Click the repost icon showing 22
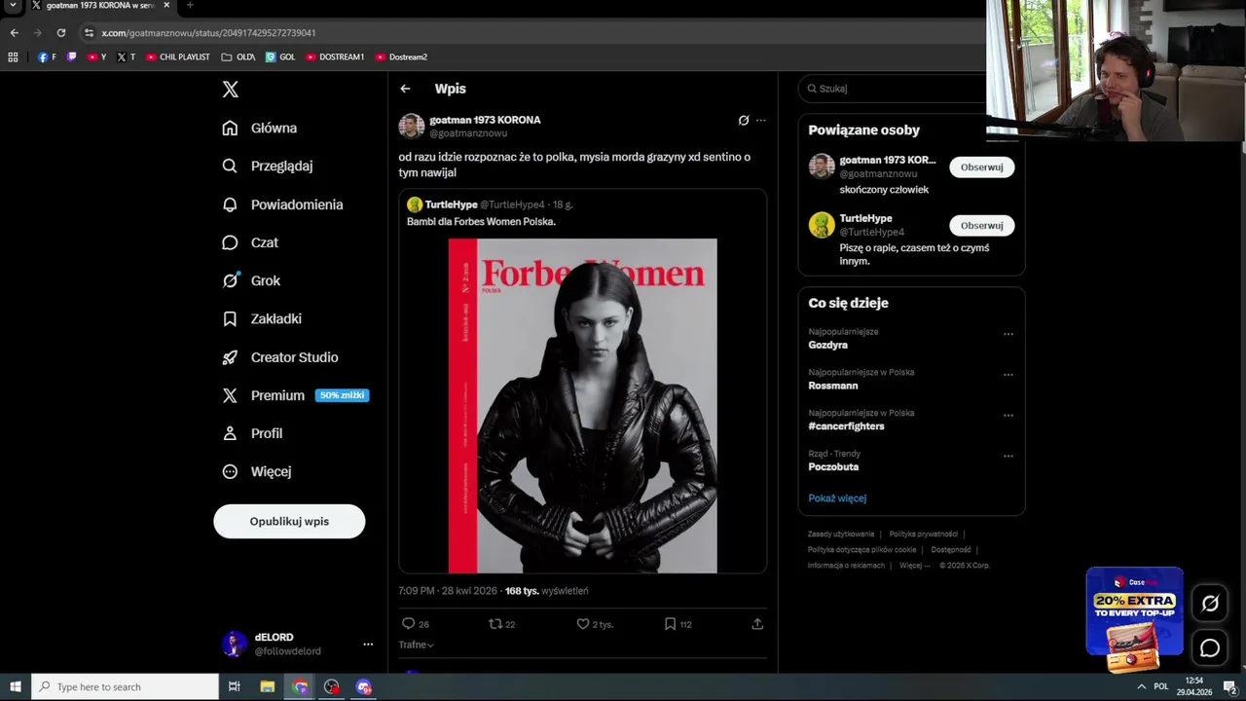 pos(495,624)
